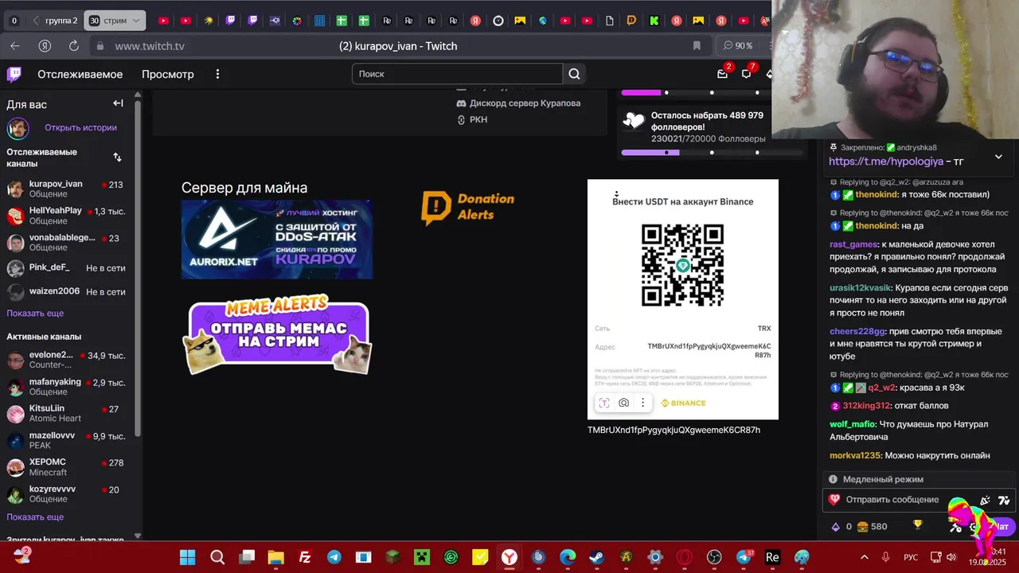The height and width of the screenshot is (573, 1019).
Task: Go back with the browser arrow
Action: [15, 46]
